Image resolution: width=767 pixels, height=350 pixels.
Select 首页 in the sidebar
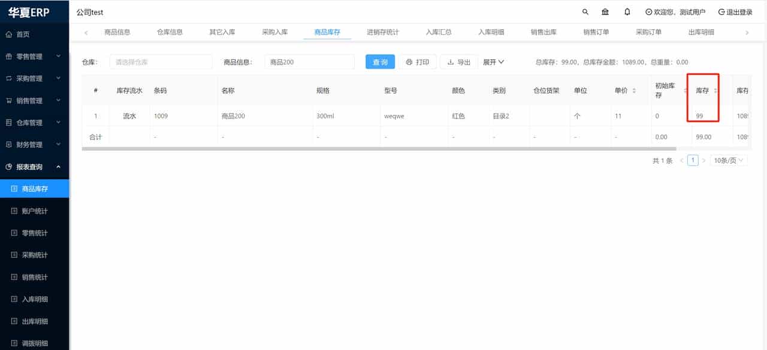point(27,34)
